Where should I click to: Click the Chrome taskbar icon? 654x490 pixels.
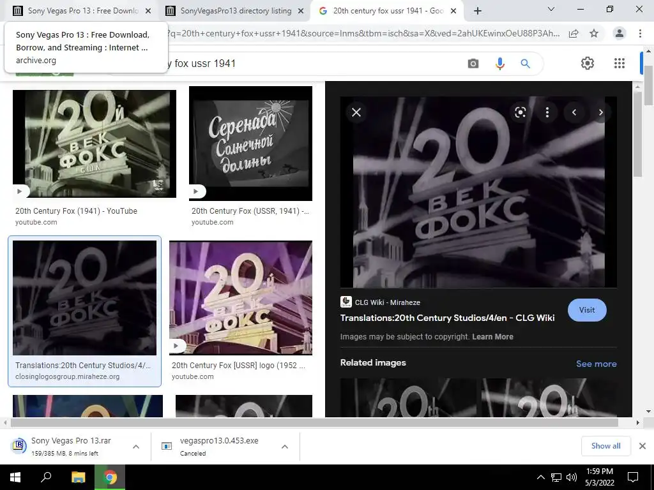[x=110, y=477]
